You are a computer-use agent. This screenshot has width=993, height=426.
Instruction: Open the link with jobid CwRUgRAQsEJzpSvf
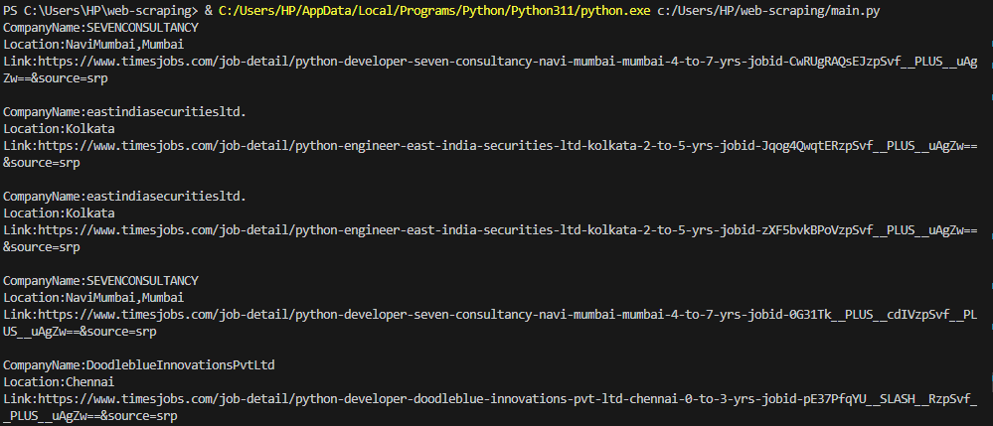pos(491,70)
